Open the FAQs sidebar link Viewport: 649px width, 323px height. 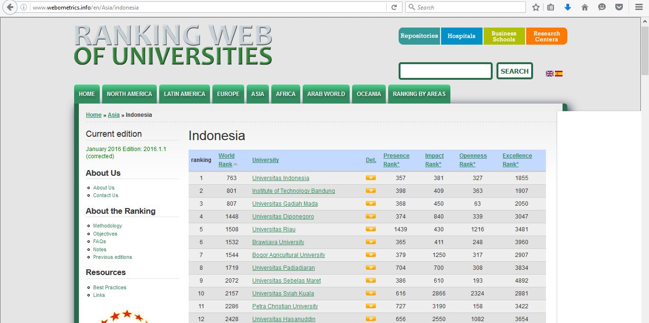point(99,241)
